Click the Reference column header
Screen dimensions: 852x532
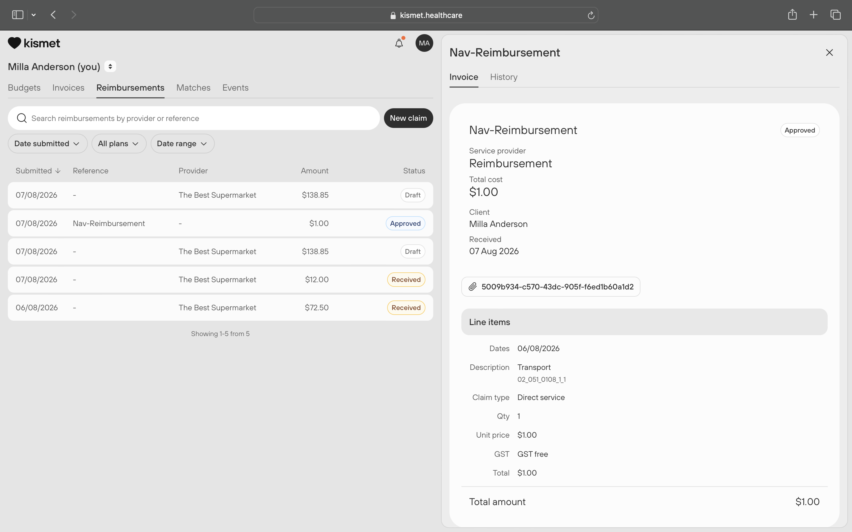pos(90,171)
